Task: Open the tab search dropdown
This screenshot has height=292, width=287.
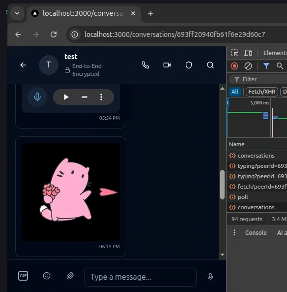Action: (x=17, y=13)
